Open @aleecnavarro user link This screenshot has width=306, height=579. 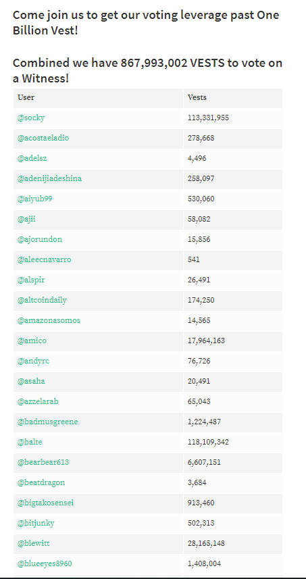pos(45,259)
